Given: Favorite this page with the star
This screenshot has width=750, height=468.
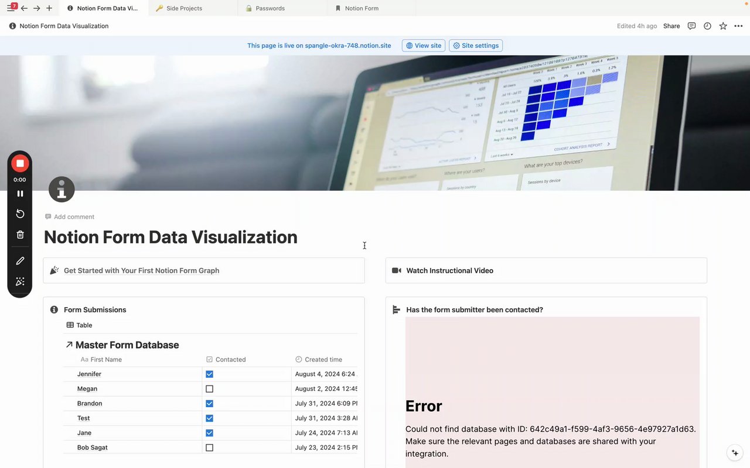Looking at the screenshot, I should [x=723, y=26].
